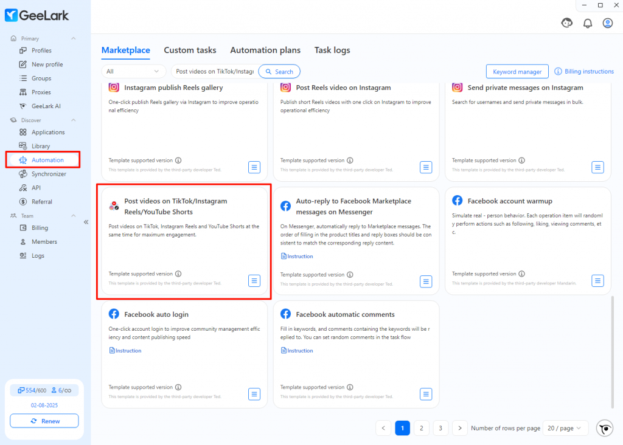
Task: Switch to Task logs tab
Action: click(332, 50)
